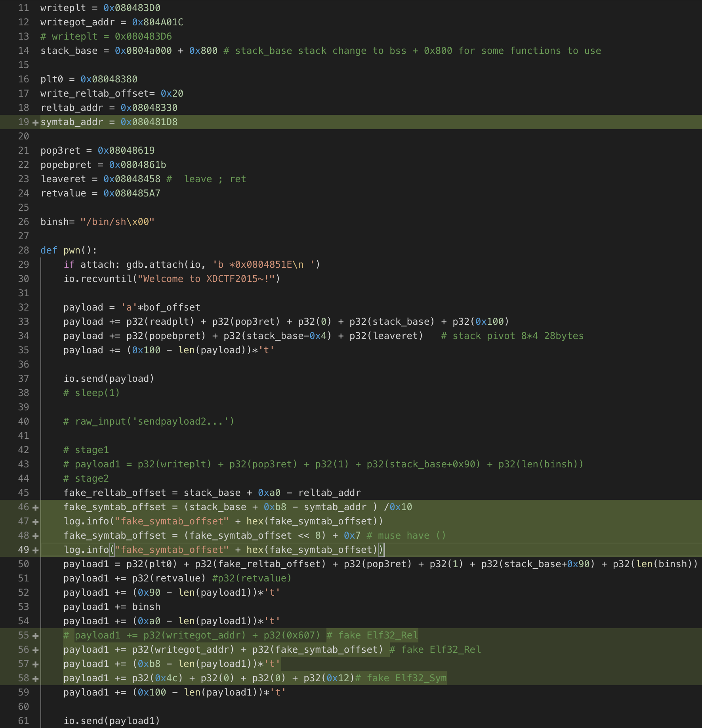Click the popebpret value 0x0804861b

pyautogui.click(x=137, y=165)
